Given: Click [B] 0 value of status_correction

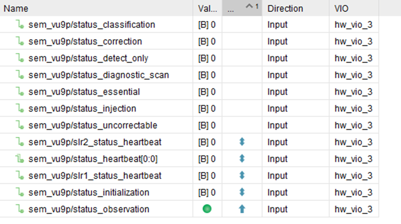Looking at the screenshot, I should coord(207,42).
